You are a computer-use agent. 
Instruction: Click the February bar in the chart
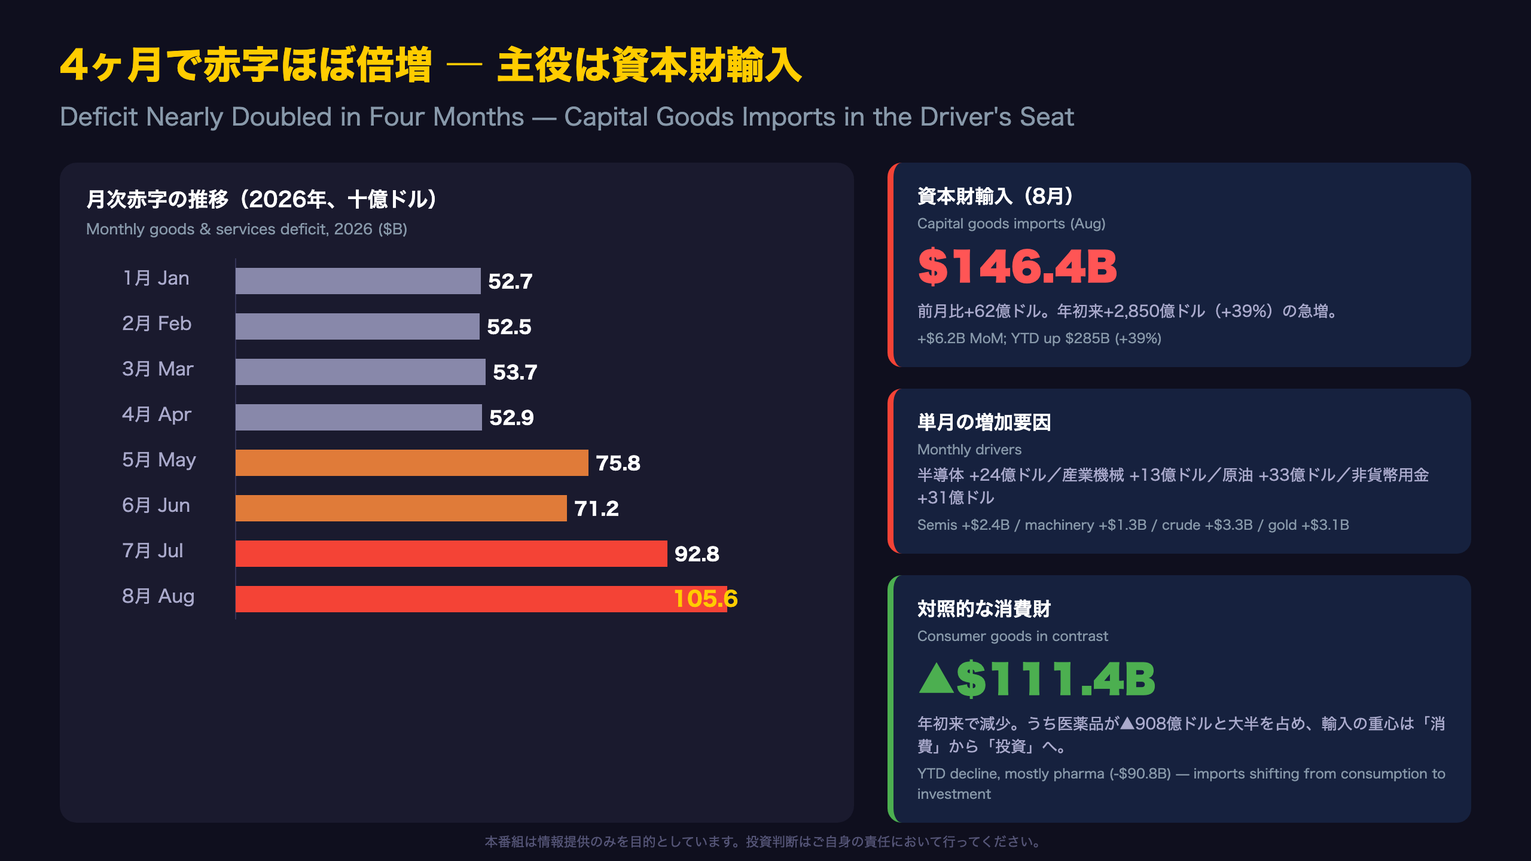(358, 326)
